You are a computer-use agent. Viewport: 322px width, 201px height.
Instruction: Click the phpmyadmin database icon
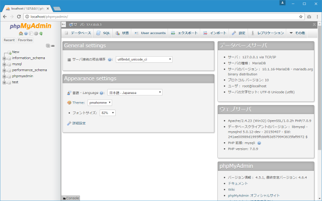9,76
